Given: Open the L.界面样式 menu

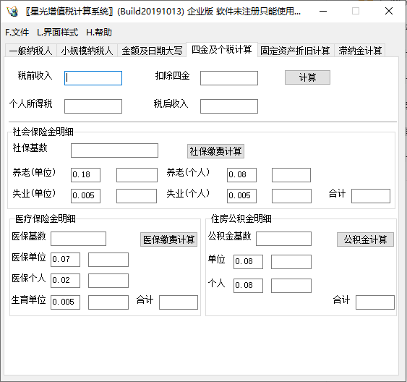Looking at the screenshot, I should (57, 33).
